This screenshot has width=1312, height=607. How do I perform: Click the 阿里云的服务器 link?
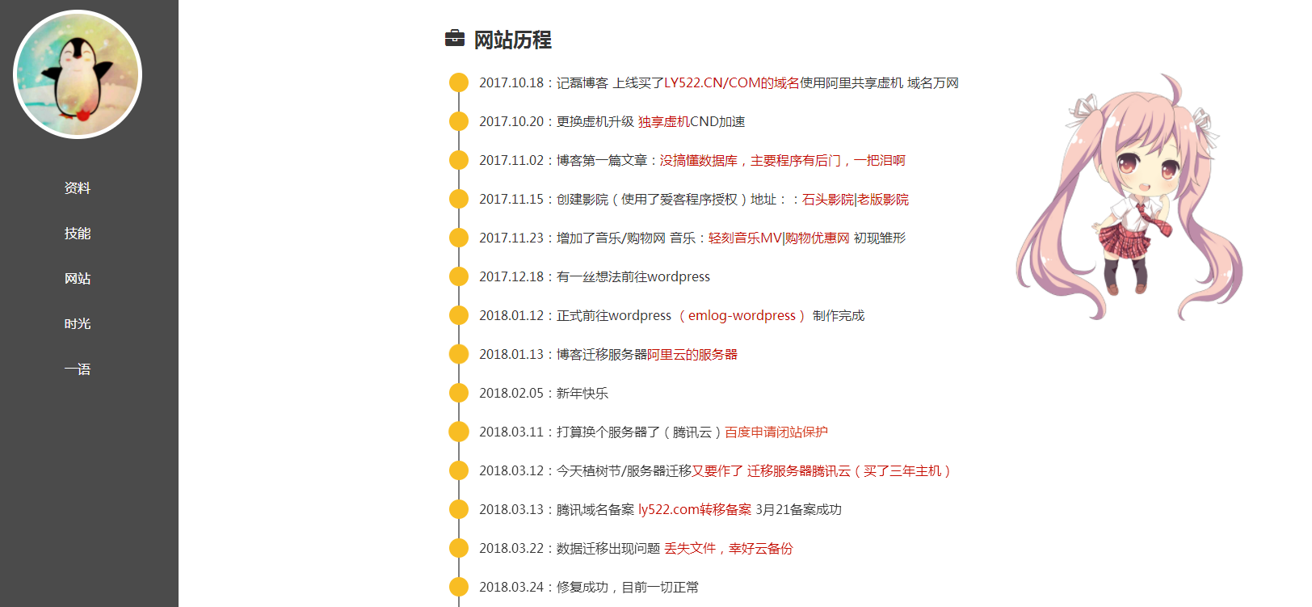point(692,355)
